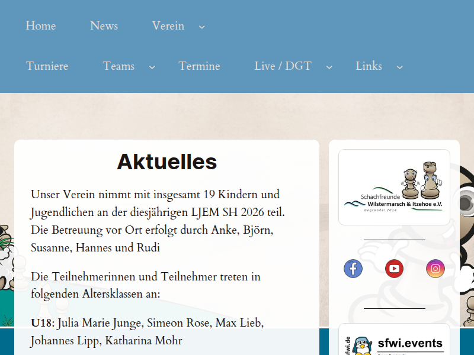
Task: Open the Termine page
Action: pos(199,66)
